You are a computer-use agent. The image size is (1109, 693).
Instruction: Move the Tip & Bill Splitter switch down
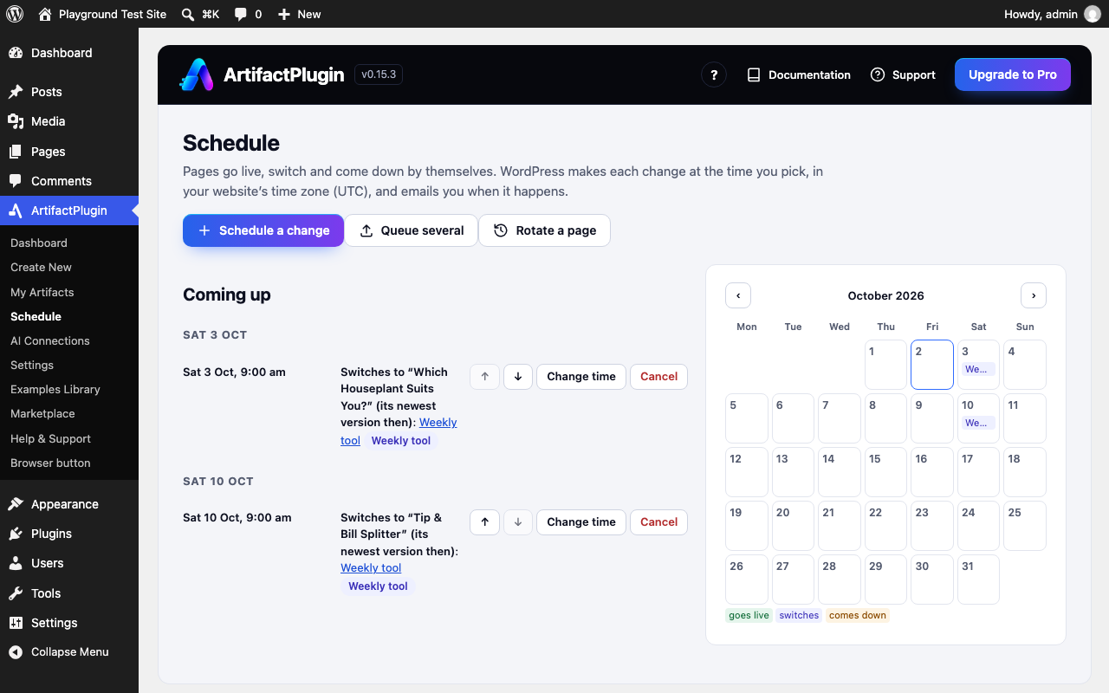[518, 521]
